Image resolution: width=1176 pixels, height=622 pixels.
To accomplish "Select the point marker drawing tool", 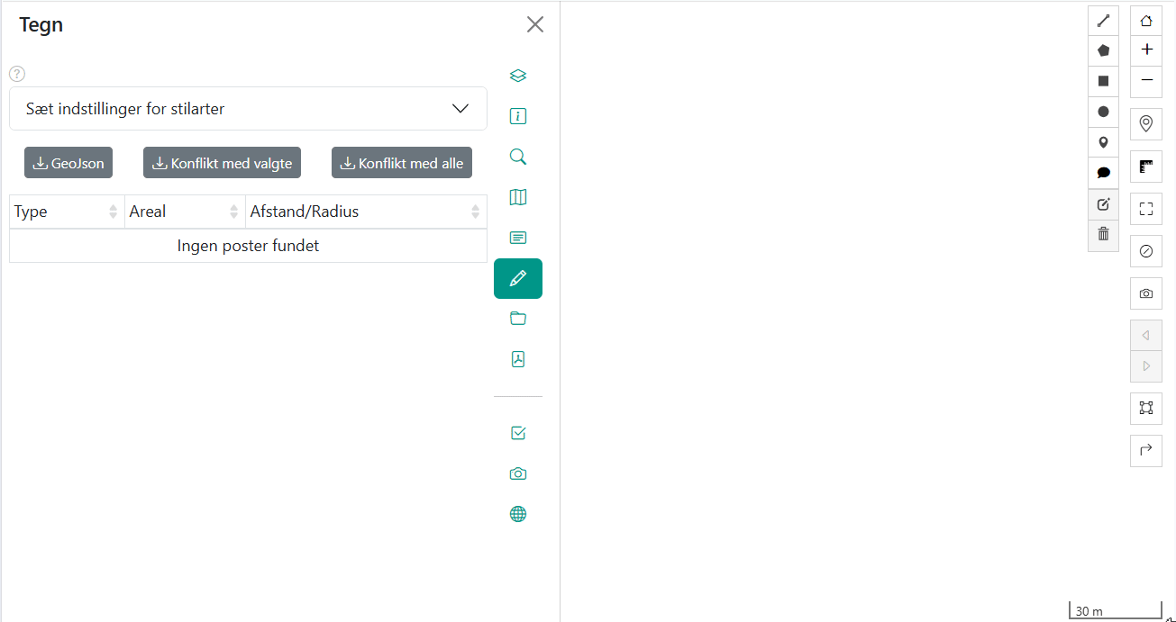I will pyautogui.click(x=1103, y=142).
